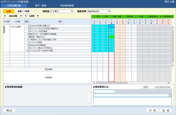Select day 1 cell for ガントリーチルト row
Screen dimensions: 176x115
tap(94, 29)
